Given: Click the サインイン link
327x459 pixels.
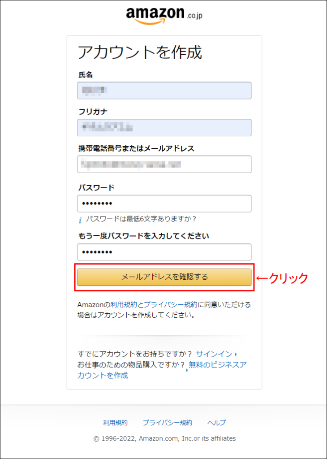Looking at the screenshot, I should (214, 354).
